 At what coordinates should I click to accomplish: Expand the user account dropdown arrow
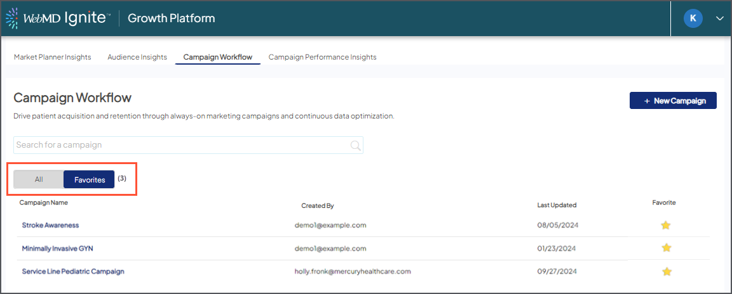[x=719, y=18]
